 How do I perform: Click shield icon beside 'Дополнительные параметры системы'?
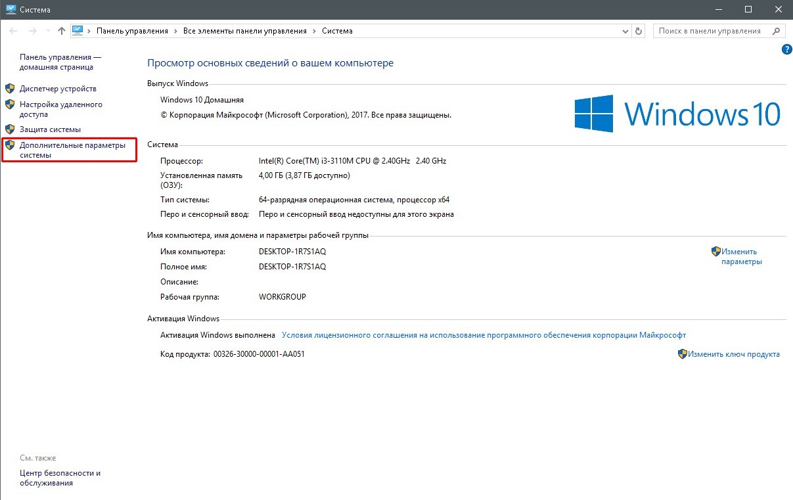(x=10, y=145)
